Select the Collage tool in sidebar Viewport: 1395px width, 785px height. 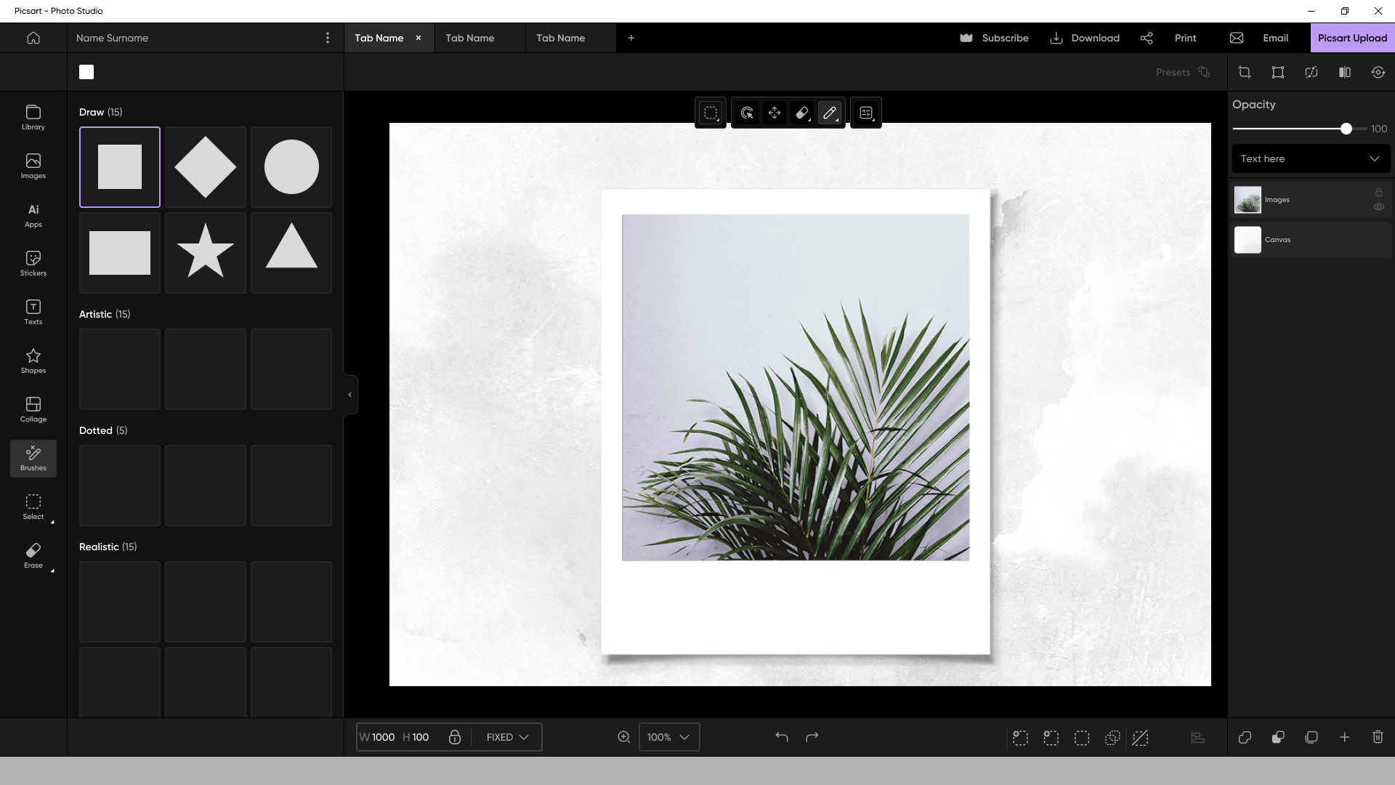tap(33, 409)
